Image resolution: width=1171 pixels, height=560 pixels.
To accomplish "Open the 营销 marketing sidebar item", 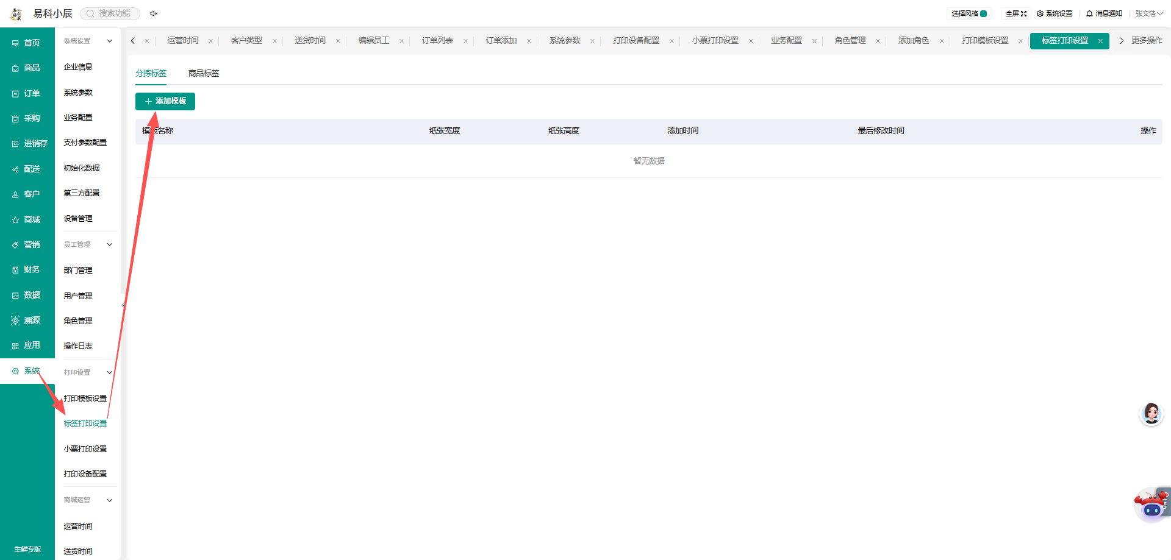I will [27, 244].
